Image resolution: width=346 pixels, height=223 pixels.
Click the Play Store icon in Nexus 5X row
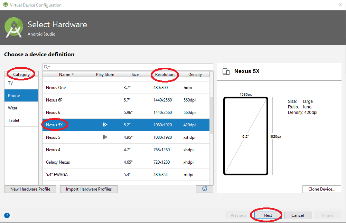tap(105, 125)
